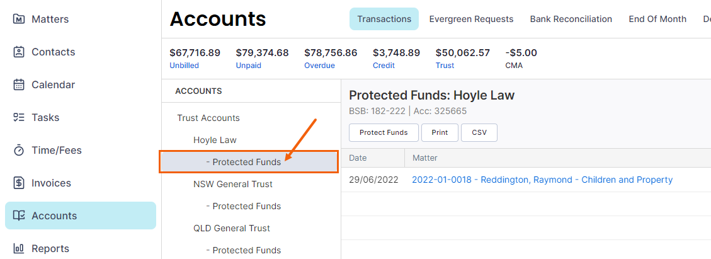
Task: Go to the End Of Month tab
Action: click(657, 19)
